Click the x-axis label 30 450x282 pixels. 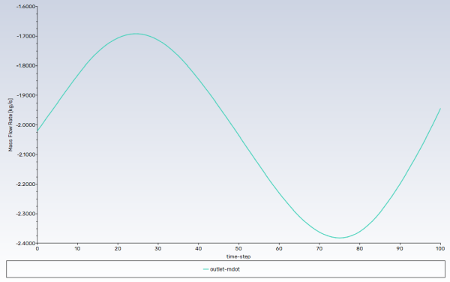click(x=158, y=249)
